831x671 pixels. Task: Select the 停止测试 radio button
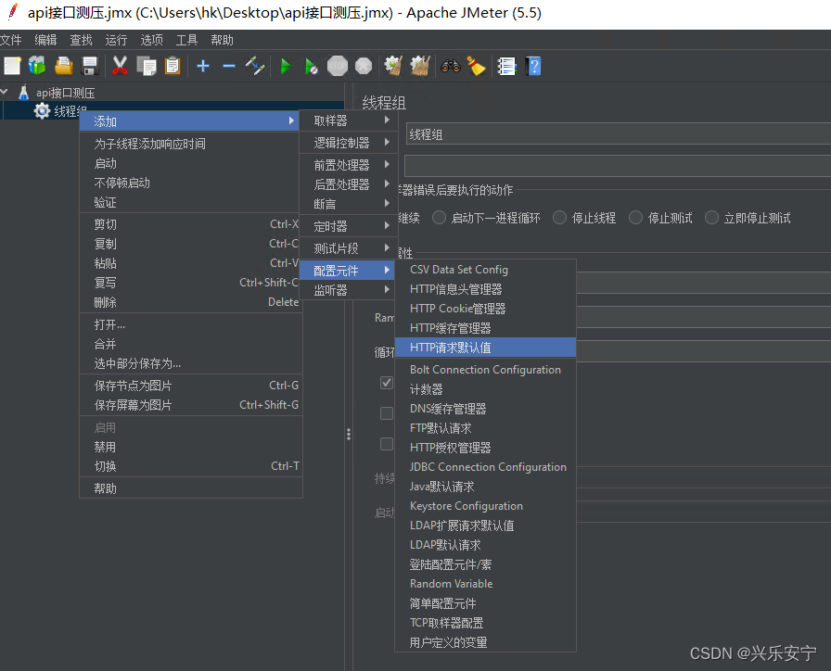tap(635, 218)
